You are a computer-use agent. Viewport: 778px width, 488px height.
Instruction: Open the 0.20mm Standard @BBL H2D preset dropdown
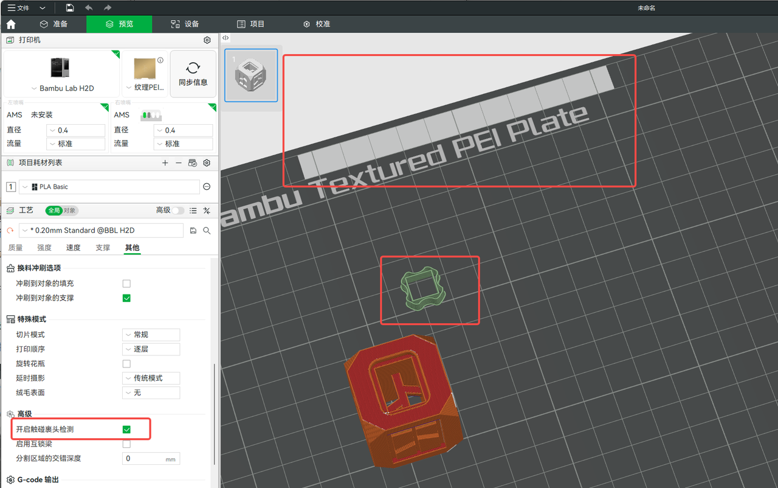coord(101,231)
